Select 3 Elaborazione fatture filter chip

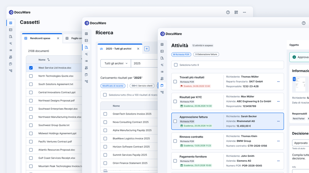(x=206, y=54)
